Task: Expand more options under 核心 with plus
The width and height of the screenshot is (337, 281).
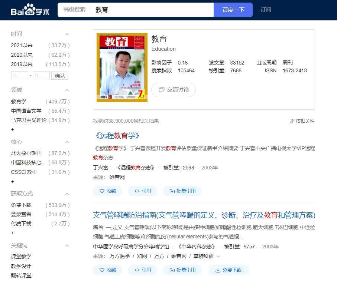Action: click(13, 182)
